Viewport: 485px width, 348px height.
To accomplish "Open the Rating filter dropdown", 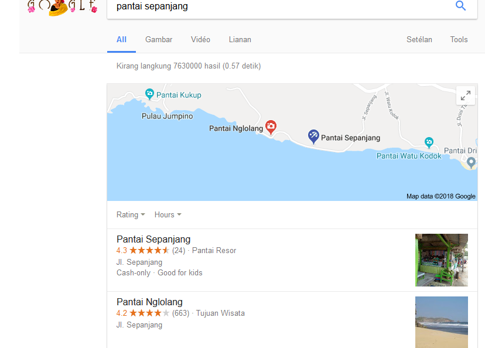I will (x=131, y=214).
